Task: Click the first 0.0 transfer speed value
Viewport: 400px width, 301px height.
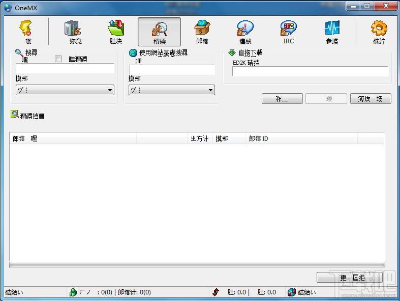Action: click(x=241, y=292)
